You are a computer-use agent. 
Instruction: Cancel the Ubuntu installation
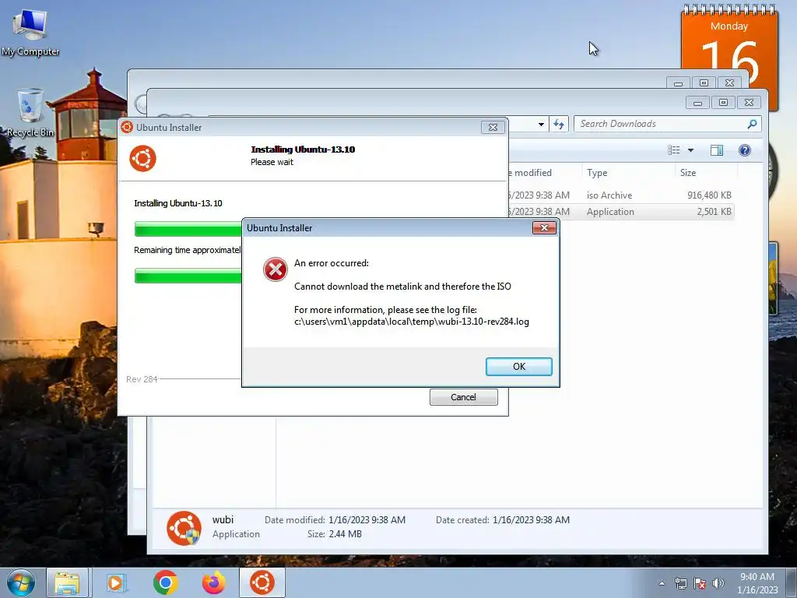[463, 397]
